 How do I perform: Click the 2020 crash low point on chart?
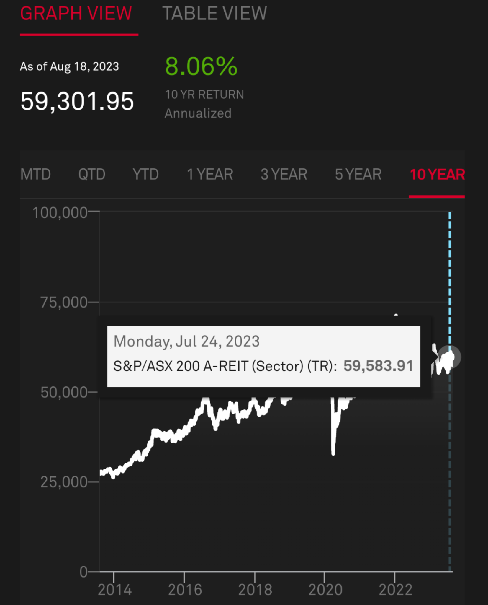coord(333,453)
